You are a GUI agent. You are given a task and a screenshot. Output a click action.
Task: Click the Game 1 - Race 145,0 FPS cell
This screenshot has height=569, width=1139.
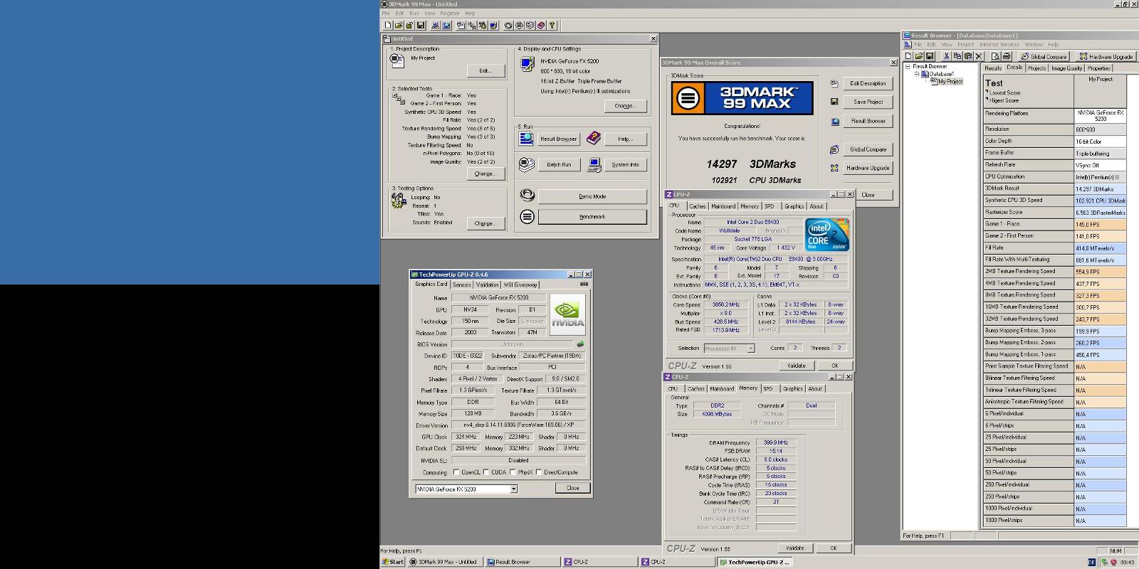[x=1100, y=224]
